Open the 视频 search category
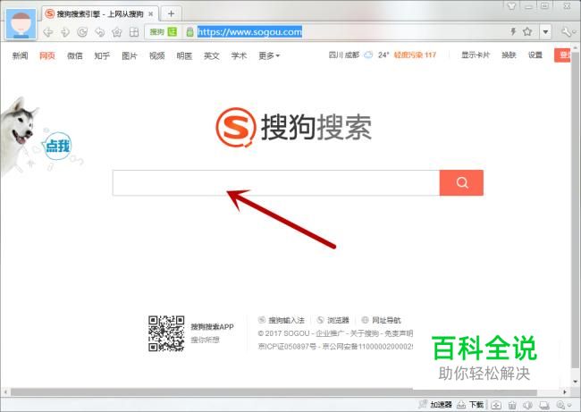 (156, 55)
